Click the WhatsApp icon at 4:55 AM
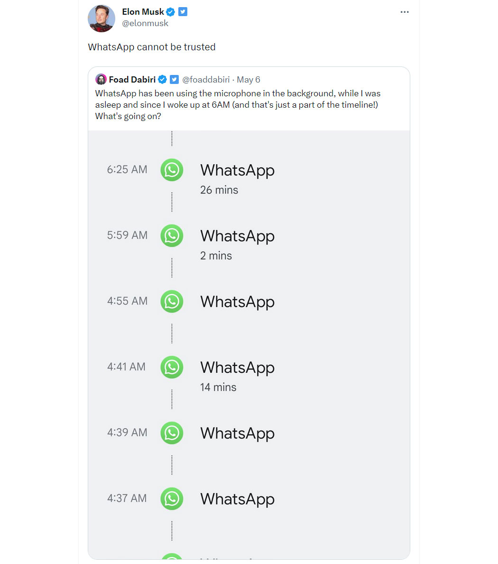This screenshot has width=498, height=564. 172,301
